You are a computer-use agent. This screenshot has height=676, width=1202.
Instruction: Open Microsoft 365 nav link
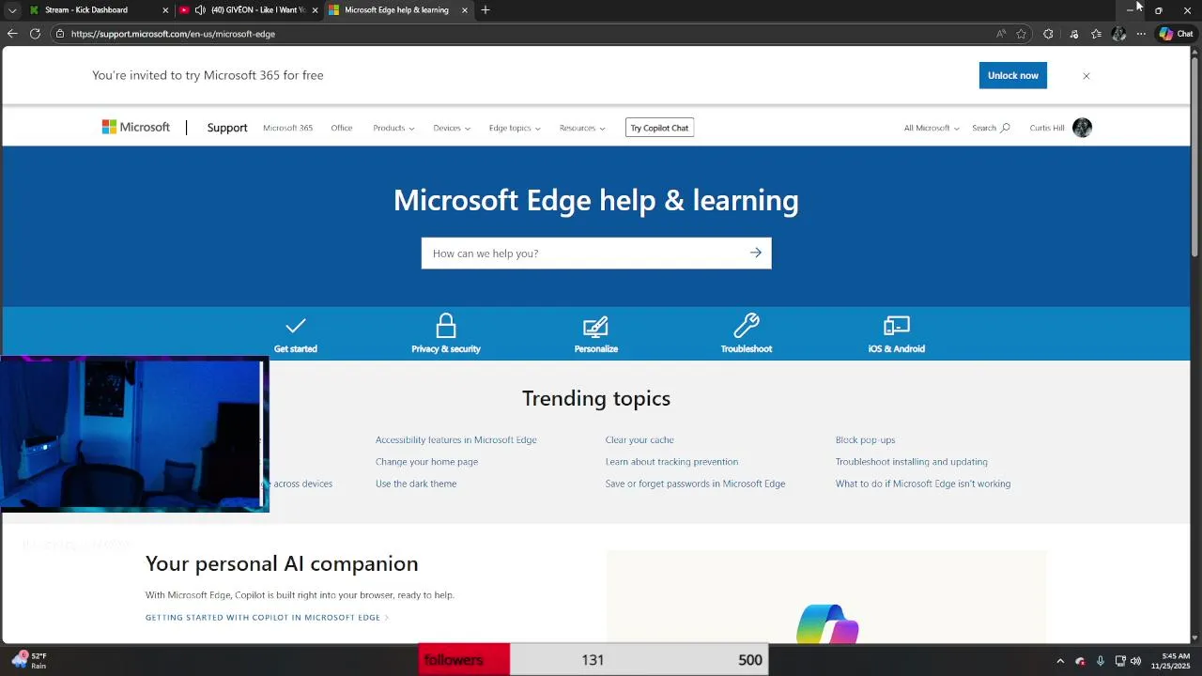(287, 128)
